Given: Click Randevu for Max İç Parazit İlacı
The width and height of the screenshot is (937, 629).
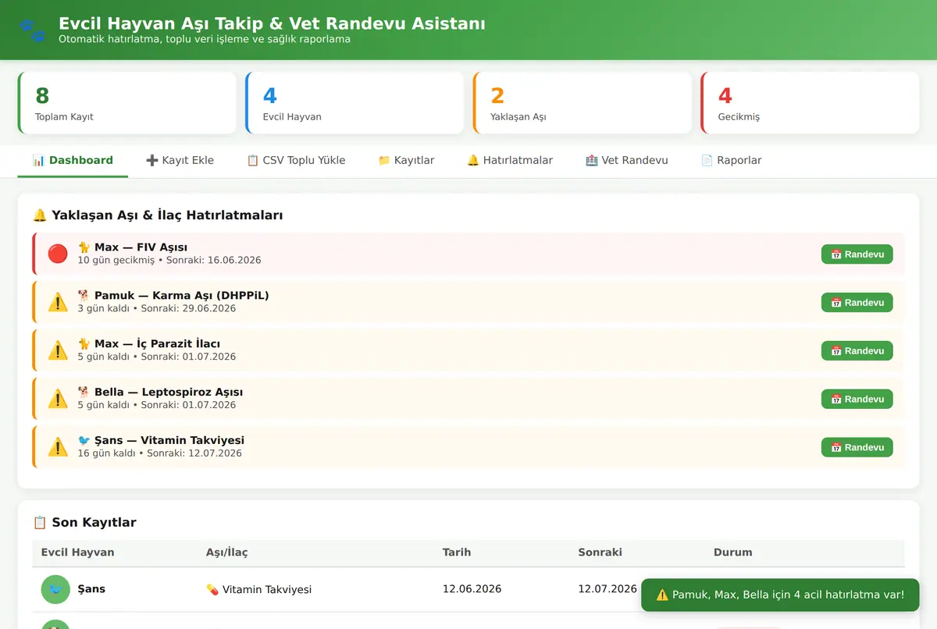Looking at the screenshot, I should coord(857,351).
